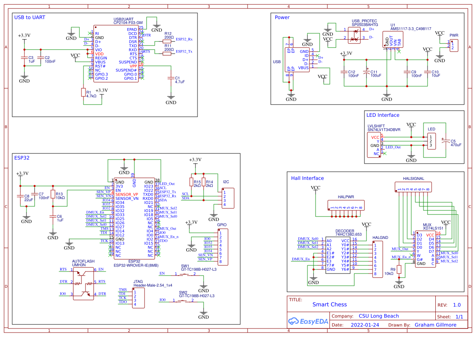The height and width of the screenshot is (337, 476).
Task: Select push button SW2 symbol
Action: tap(183, 301)
